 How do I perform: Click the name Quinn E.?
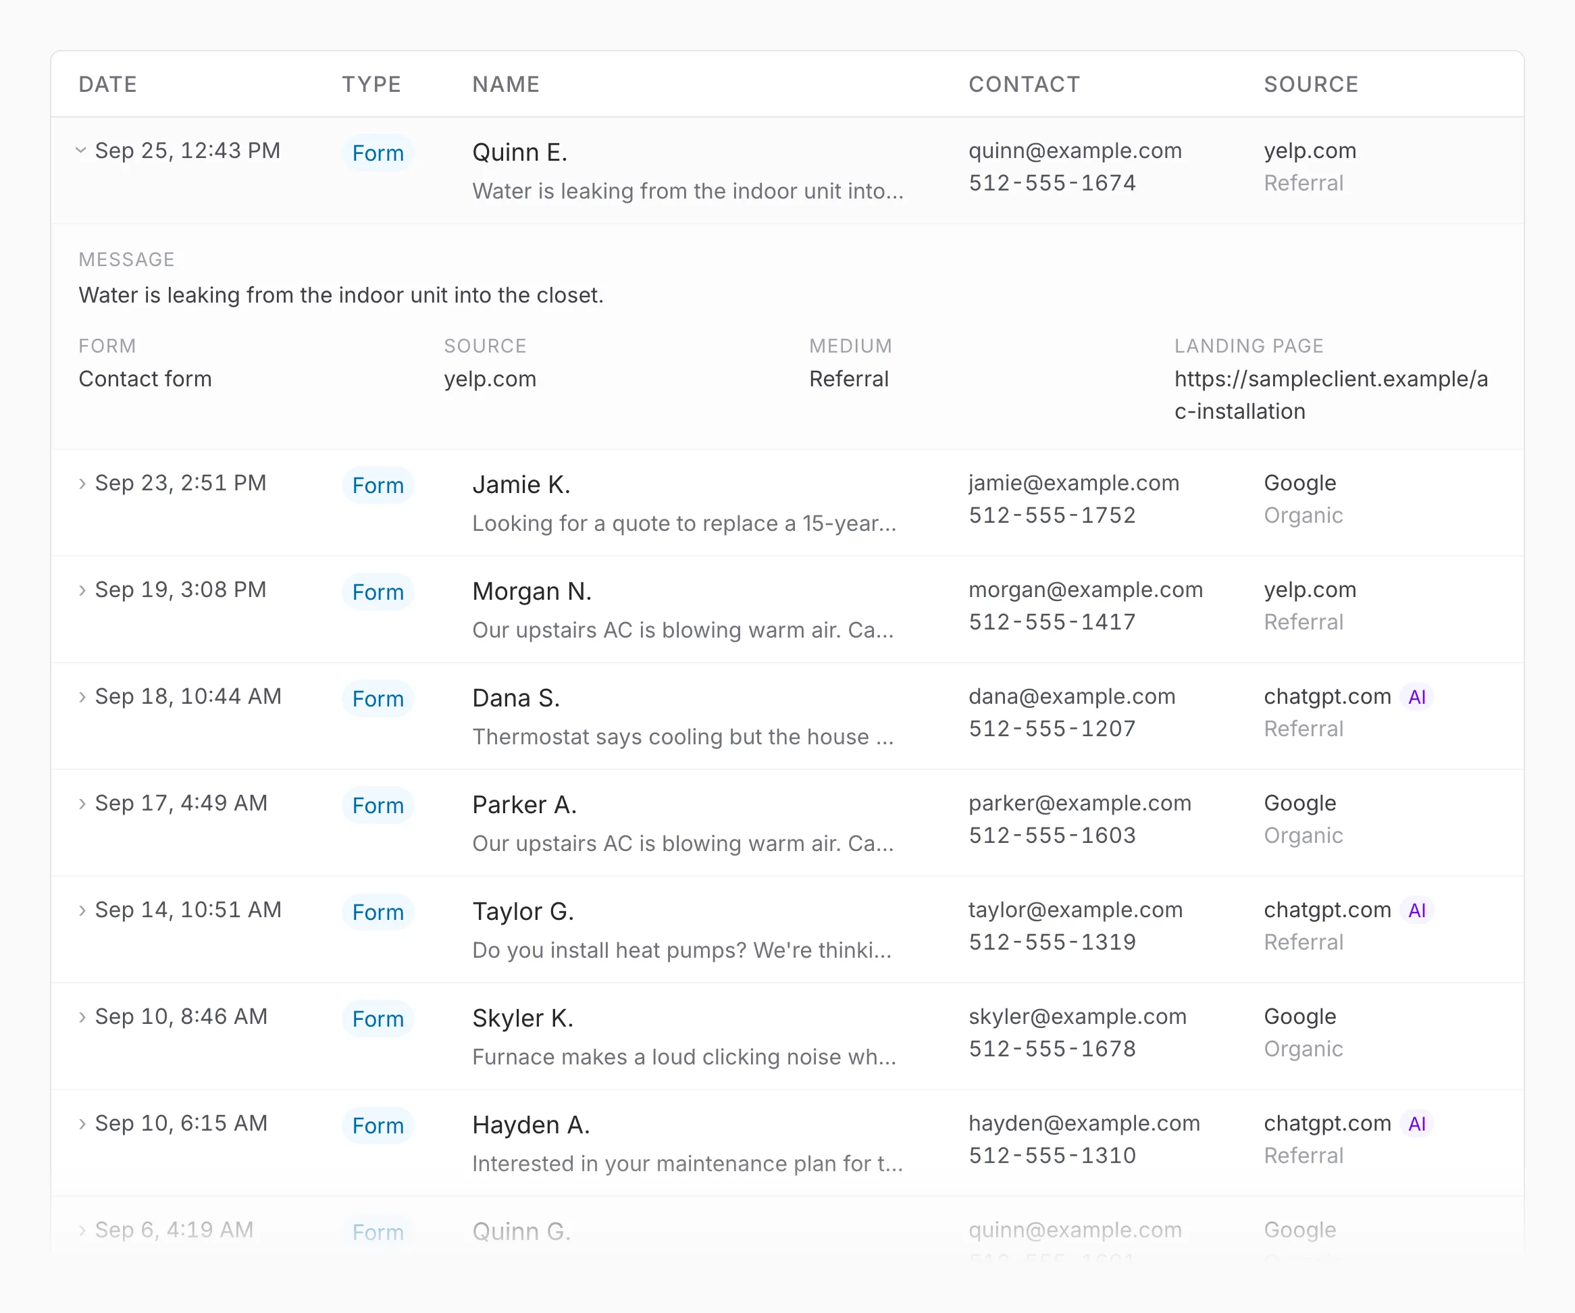(520, 153)
